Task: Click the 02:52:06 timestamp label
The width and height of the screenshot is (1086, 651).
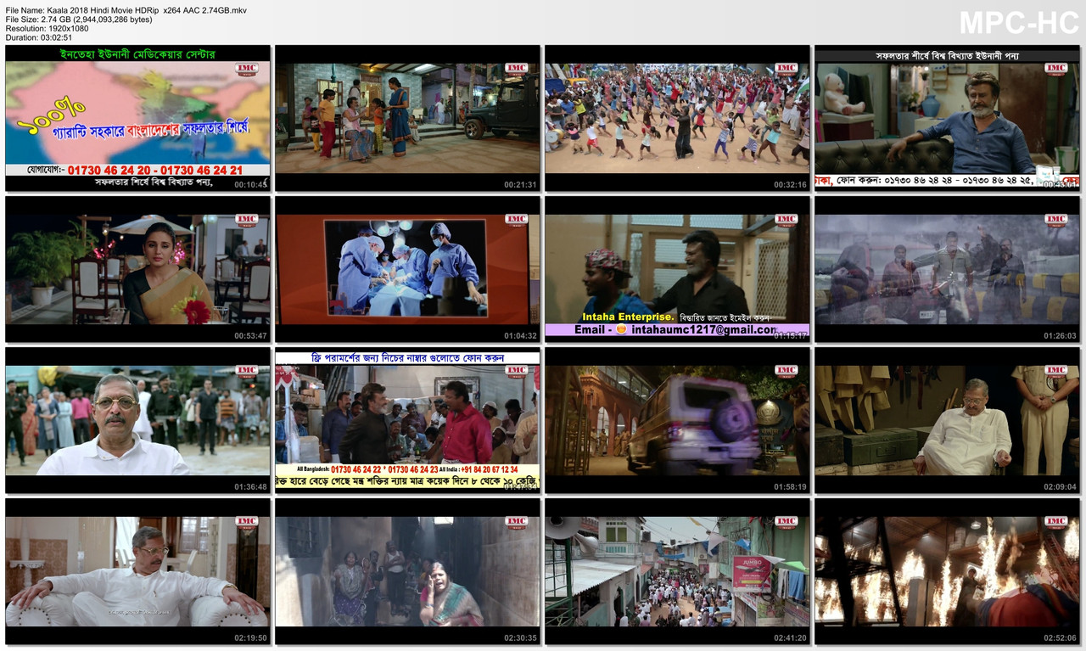Action: coord(1060,638)
